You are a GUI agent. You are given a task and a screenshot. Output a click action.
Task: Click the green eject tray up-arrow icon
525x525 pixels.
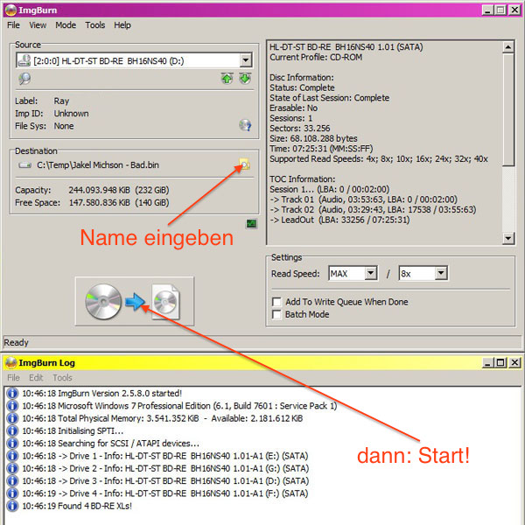pos(227,79)
